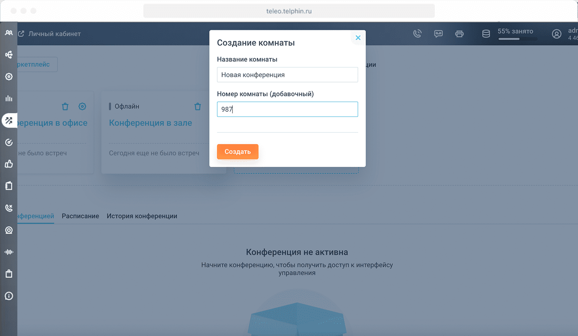This screenshot has width=578, height=336.
Task: Click the 55% занято label
Action: 516,31
